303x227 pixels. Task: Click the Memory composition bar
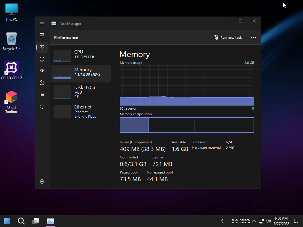pos(187,125)
